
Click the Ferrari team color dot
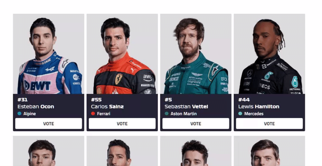[93, 114]
